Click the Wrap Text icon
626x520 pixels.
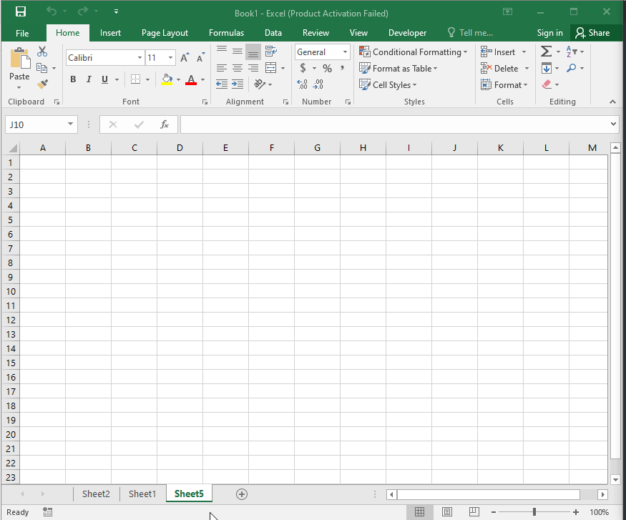click(271, 51)
